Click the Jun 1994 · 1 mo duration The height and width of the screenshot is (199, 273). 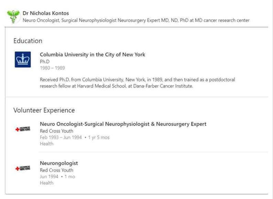[x=57, y=177]
